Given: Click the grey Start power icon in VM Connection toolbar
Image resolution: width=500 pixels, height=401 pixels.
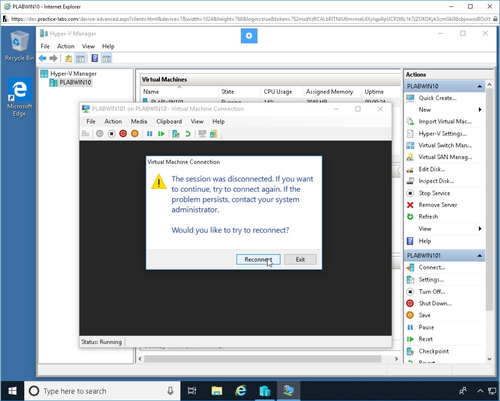Looking at the screenshot, I should tap(100, 134).
